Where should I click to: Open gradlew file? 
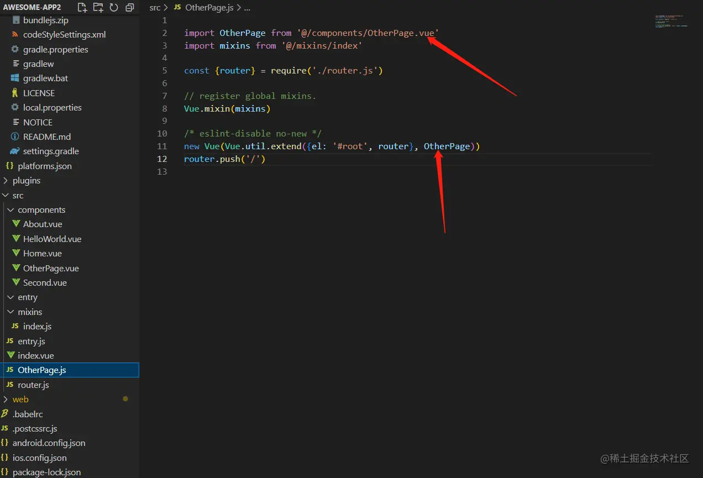[x=39, y=64]
